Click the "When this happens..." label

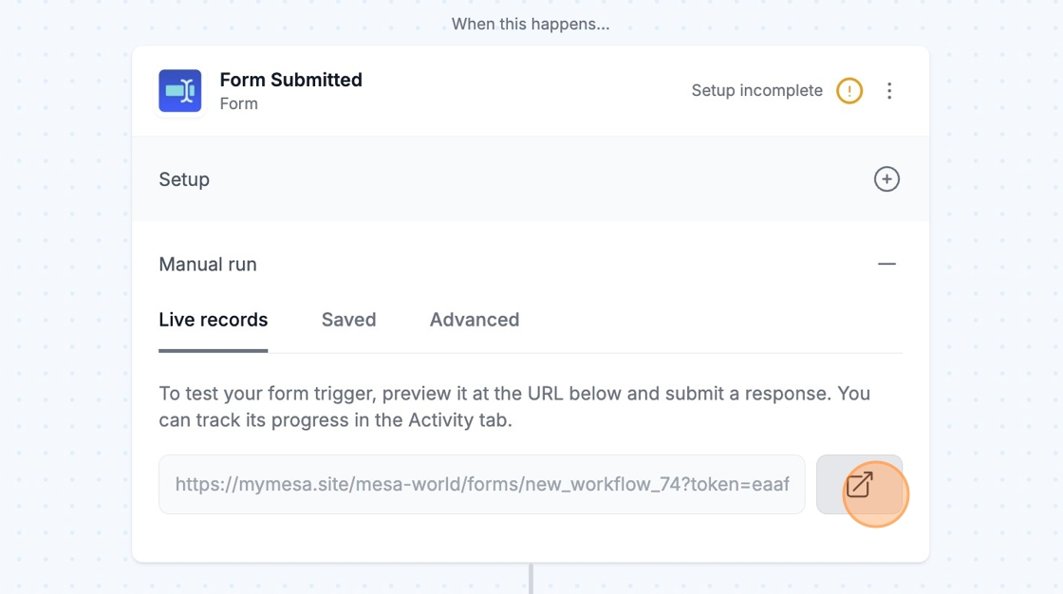531,24
